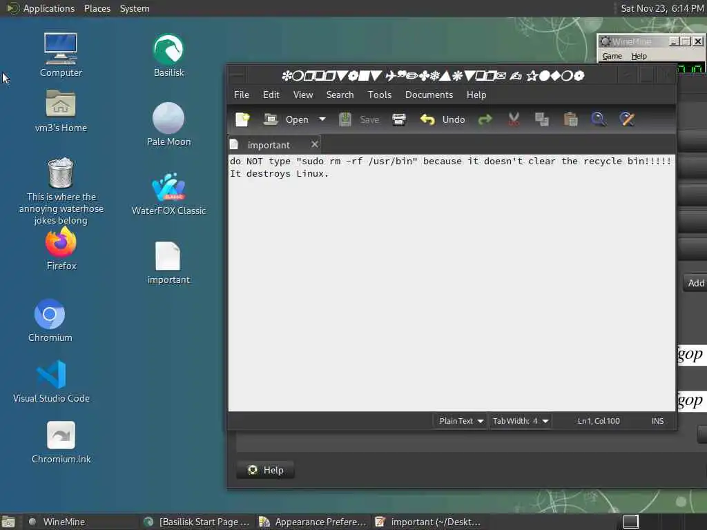Click the Paste clipboard icon
The height and width of the screenshot is (530, 707).
click(570, 119)
